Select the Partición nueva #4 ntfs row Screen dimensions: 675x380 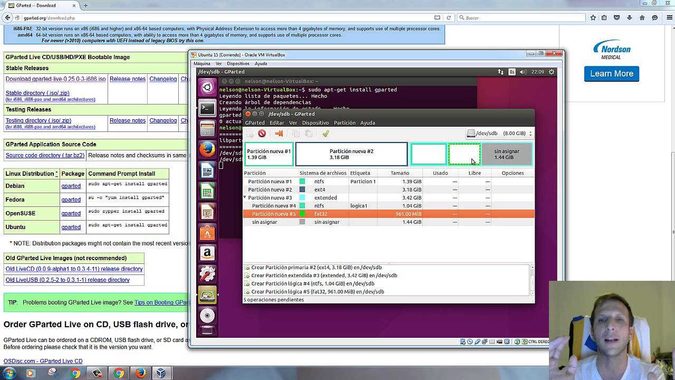click(x=389, y=206)
